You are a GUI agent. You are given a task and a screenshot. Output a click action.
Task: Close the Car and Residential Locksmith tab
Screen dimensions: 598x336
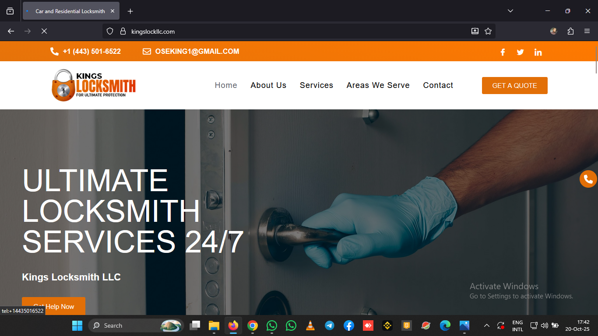[x=113, y=11]
